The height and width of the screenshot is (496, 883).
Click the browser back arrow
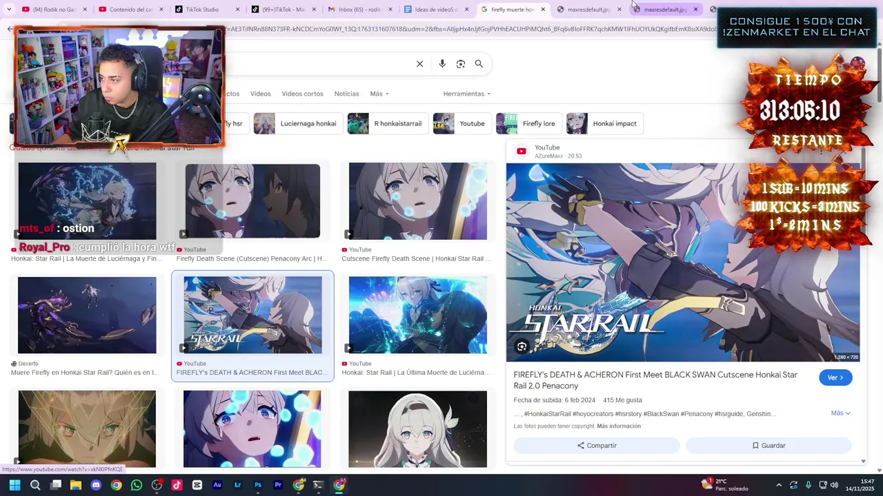[x=10, y=29]
